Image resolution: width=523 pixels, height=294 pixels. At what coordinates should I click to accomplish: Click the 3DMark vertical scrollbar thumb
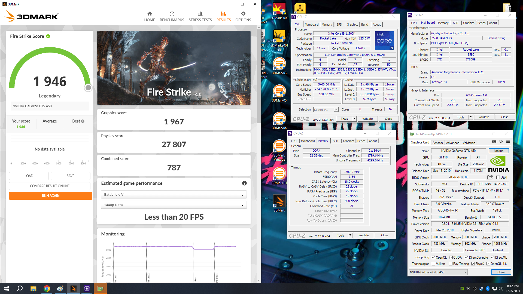point(259,76)
